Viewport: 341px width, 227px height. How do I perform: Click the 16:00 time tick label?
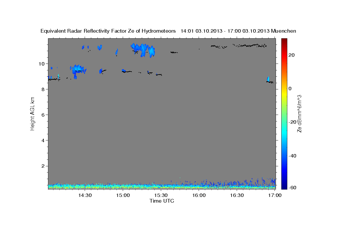(199, 196)
